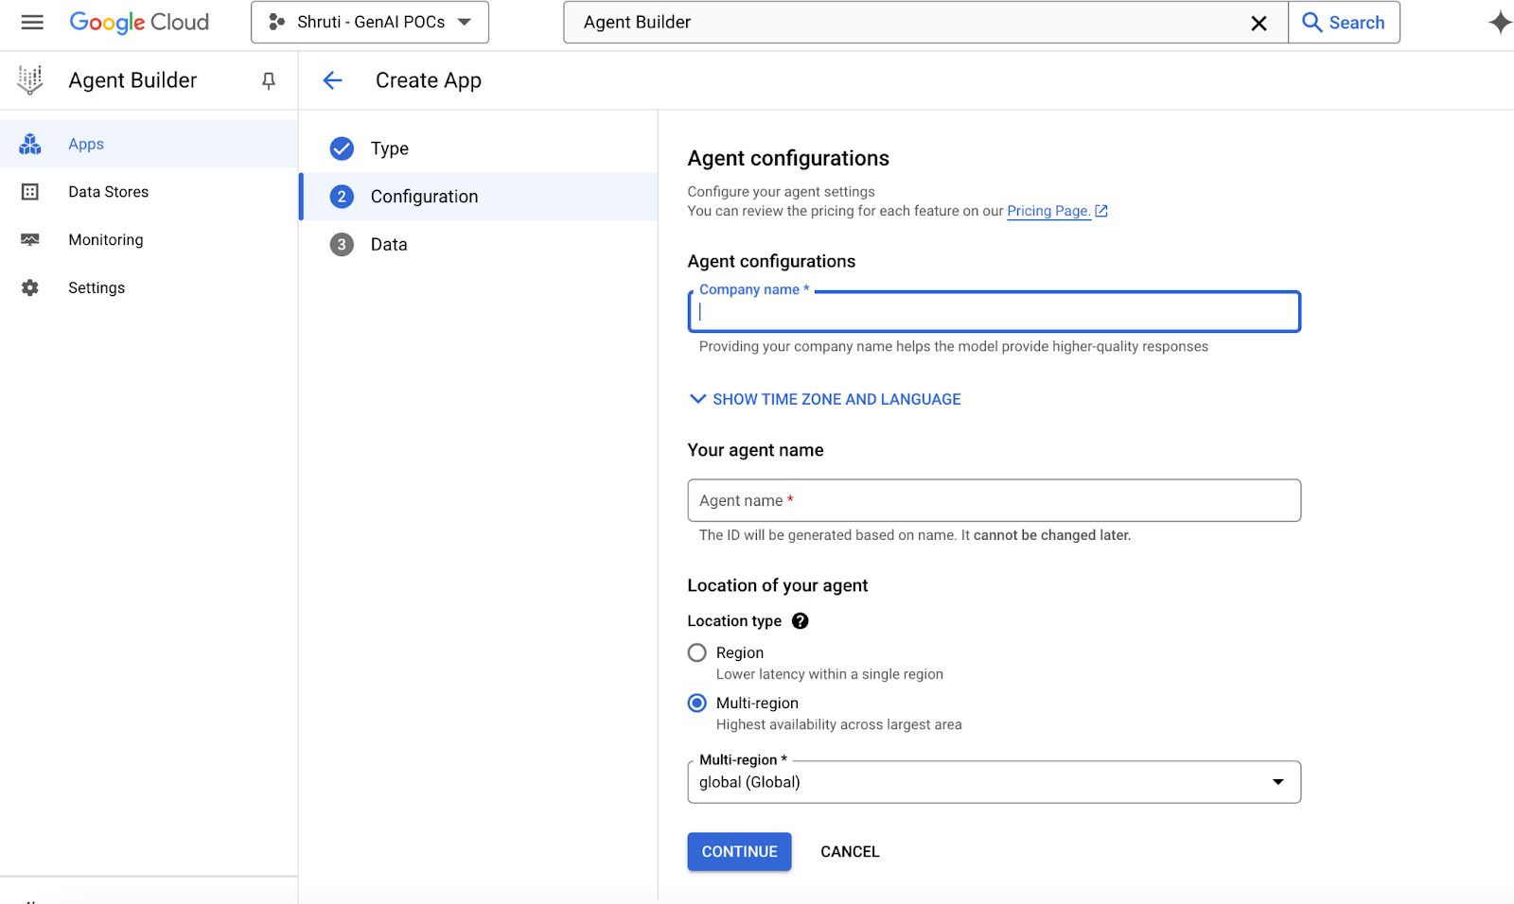Select the Region radio button
Viewport: 1514px width, 904px height.
pos(697,652)
